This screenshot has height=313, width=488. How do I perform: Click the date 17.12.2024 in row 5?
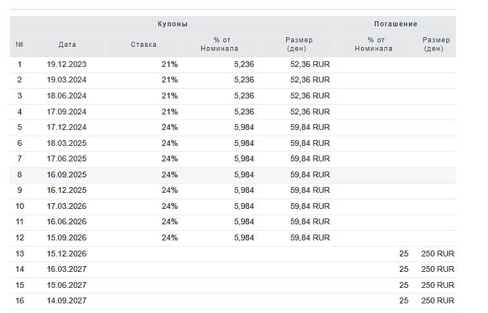coord(66,127)
